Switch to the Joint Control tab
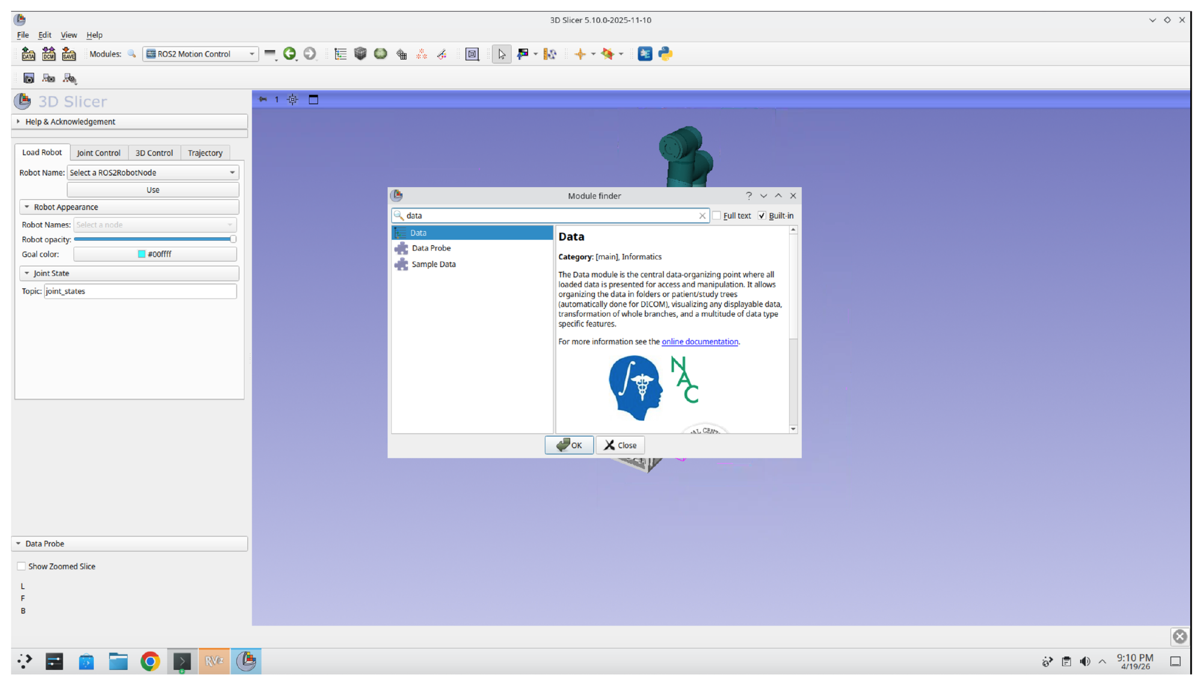The height and width of the screenshot is (685, 1203). coord(99,153)
